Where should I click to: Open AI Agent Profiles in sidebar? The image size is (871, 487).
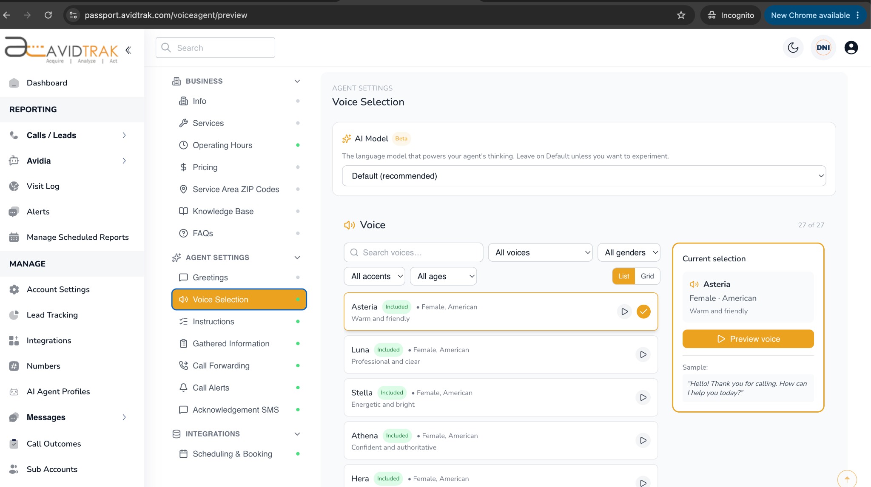[58, 391]
